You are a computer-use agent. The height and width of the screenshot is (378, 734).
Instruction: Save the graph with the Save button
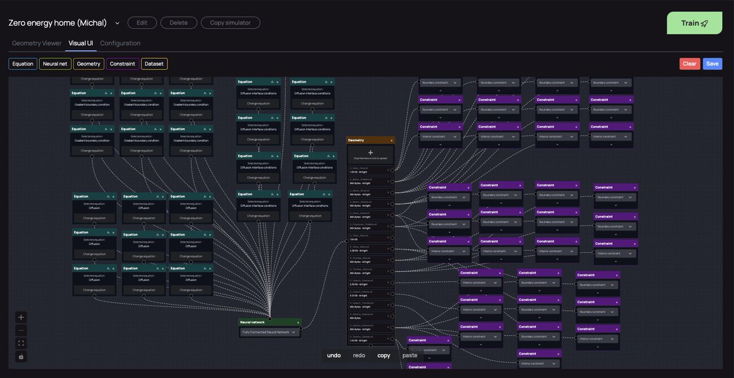pos(713,64)
